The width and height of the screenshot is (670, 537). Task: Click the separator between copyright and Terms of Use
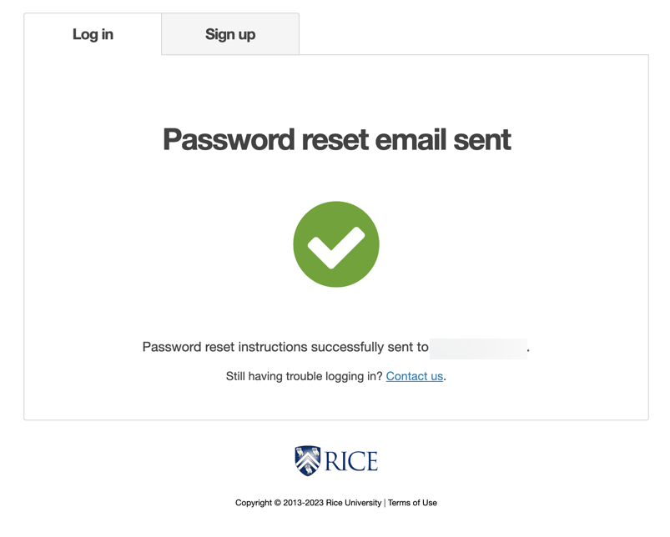click(x=385, y=502)
